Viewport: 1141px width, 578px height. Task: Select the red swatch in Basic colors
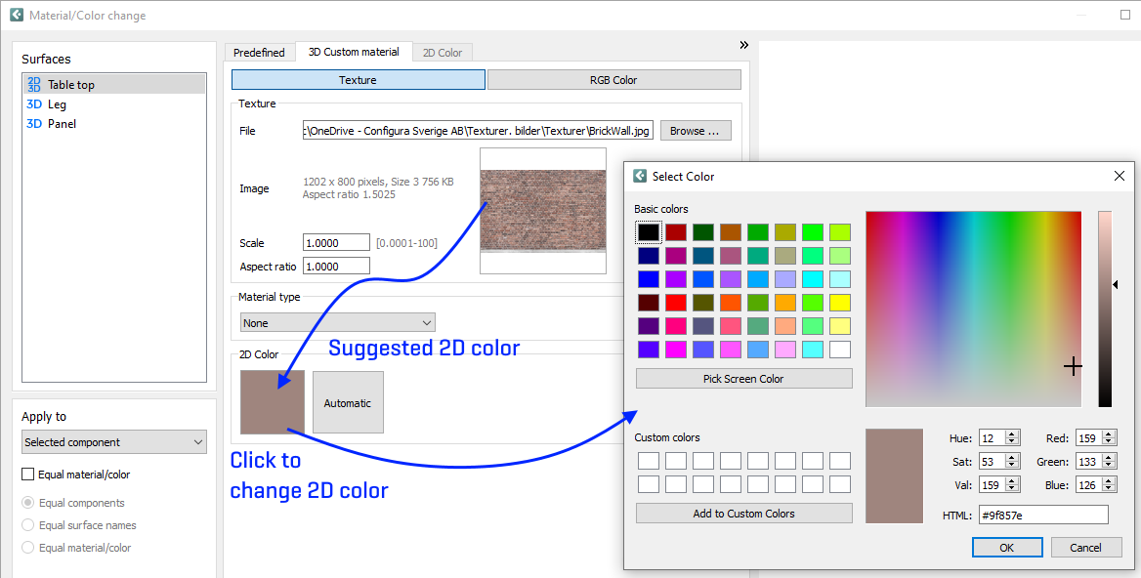(x=675, y=231)
